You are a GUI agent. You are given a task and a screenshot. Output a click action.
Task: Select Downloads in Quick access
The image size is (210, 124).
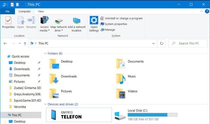click(x=19, y=69)
